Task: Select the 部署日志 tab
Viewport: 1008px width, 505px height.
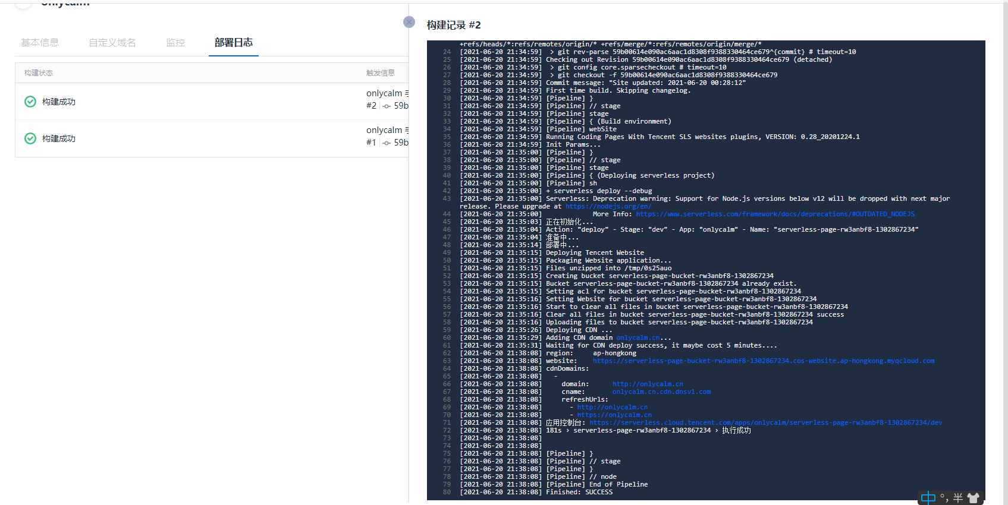Action: coord(234,42)
